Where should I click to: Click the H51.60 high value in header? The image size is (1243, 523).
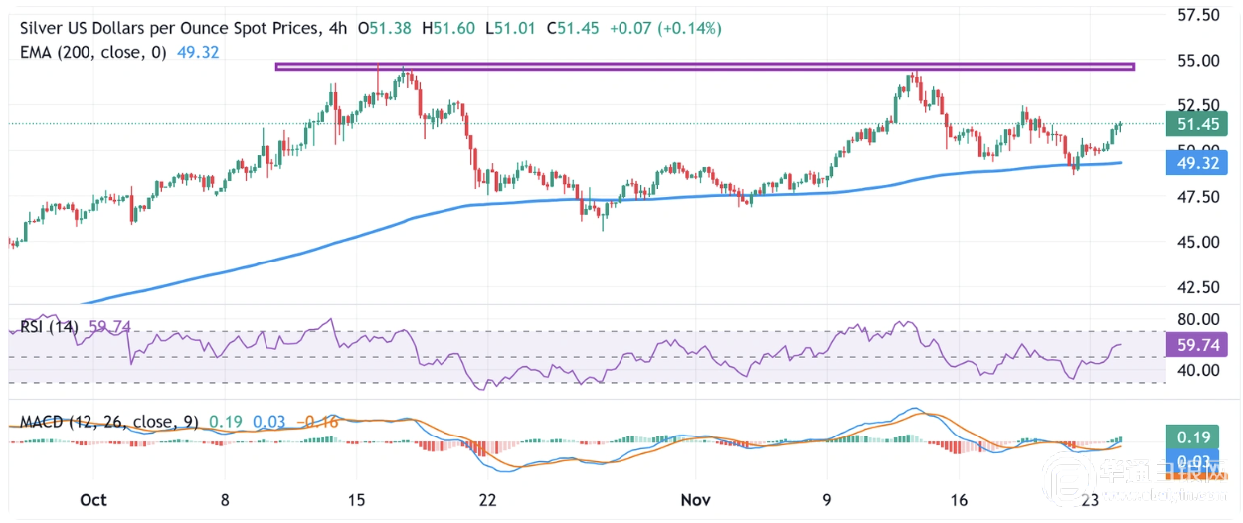[449, 29]
